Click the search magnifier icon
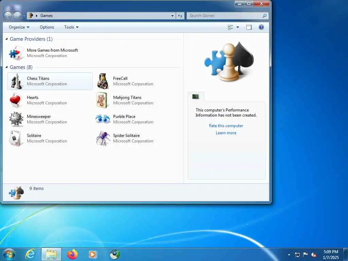The width and height of the screenshot is (348, 261). pos(264,16)
